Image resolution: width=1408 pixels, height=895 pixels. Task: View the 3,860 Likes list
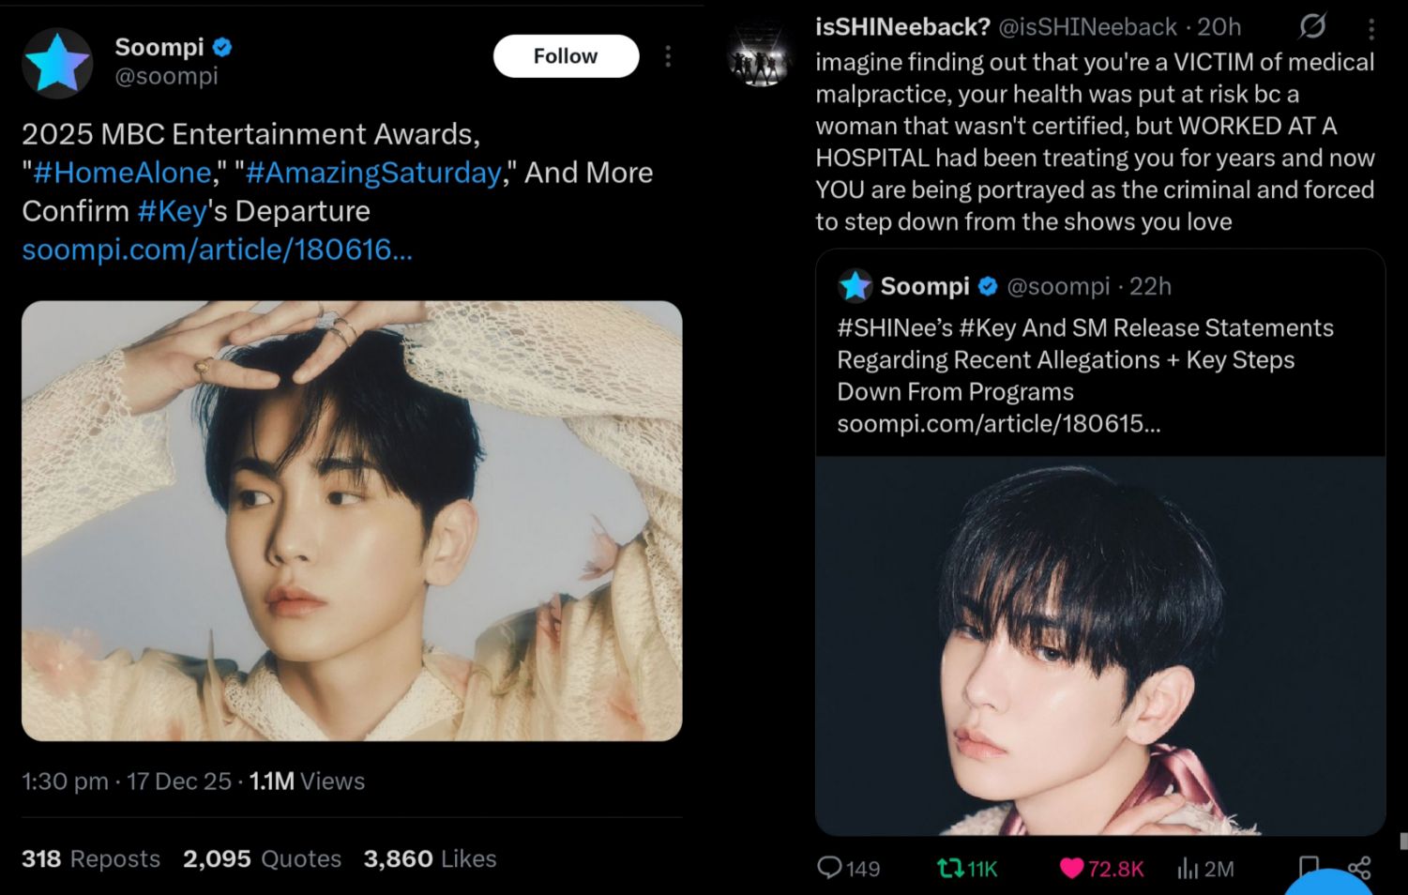(x=430, y=858)
